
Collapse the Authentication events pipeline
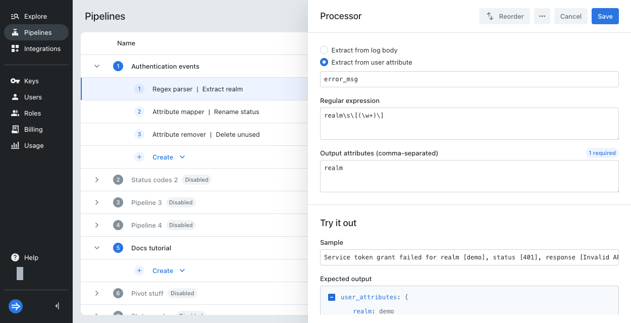[97, 66]
